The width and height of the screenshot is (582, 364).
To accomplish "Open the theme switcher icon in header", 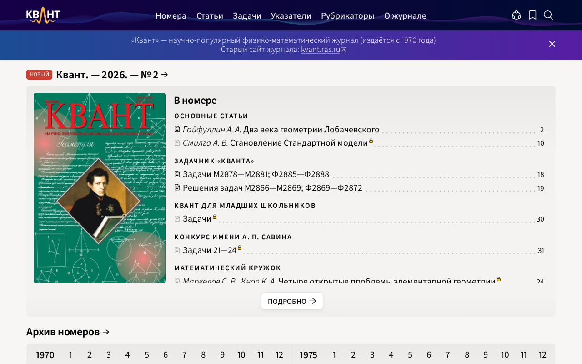I will tap(517, 15).
